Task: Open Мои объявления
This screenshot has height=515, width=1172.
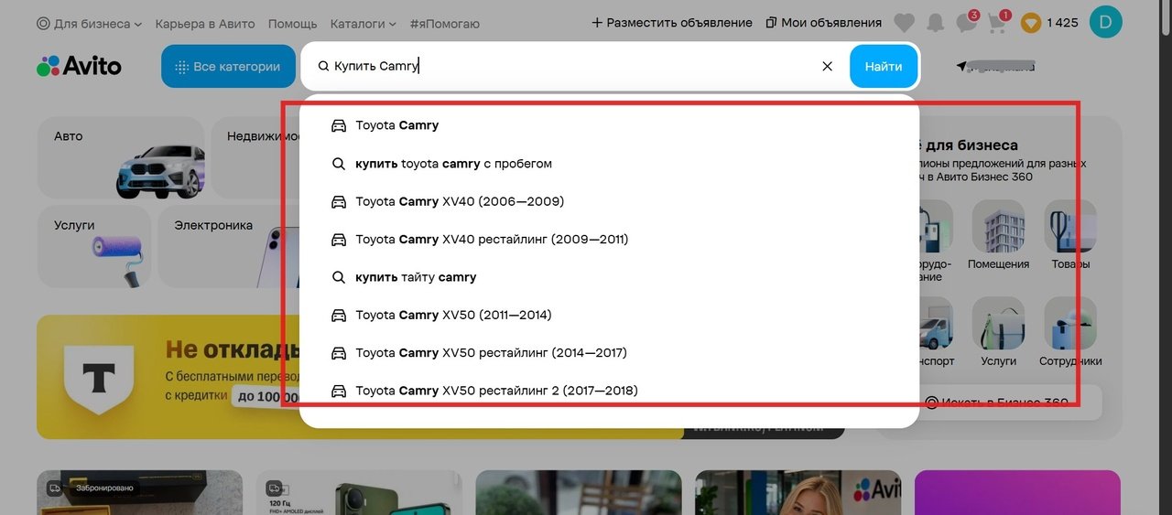Action: point(824,23)
